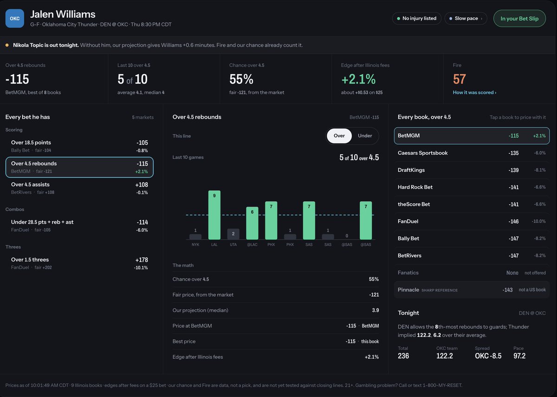The width and height of the screenshot is (557, 397).
Task: Switch the line toggle to Under
Action: [x=365, y=136]
